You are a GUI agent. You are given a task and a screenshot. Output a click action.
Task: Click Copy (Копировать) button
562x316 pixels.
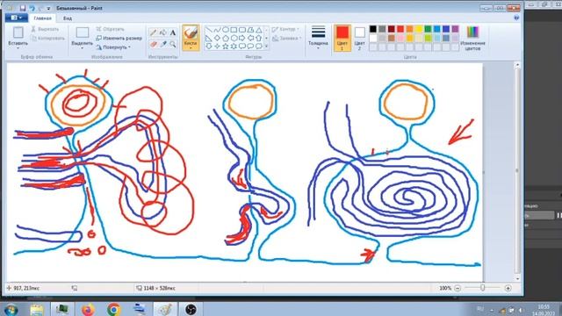coord(47,39)
